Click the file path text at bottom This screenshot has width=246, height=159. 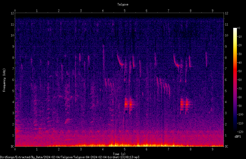[x=70, y=157]
